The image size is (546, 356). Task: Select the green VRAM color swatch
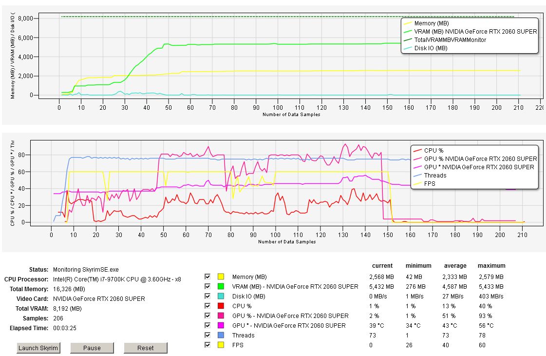tap(221, 286)
